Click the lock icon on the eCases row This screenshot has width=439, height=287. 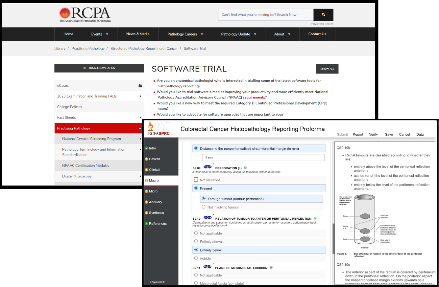(x=140, y=86)
